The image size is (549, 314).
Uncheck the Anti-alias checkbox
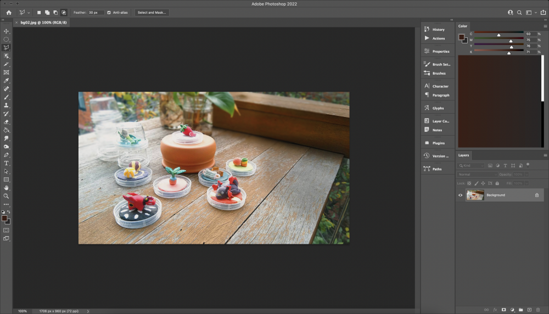(109, 13)
